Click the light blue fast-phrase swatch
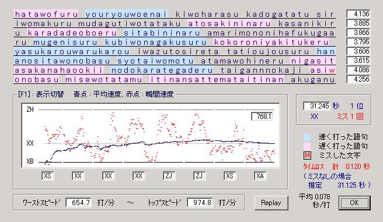The width and height of the screenshot is (383, 222). 307,137
